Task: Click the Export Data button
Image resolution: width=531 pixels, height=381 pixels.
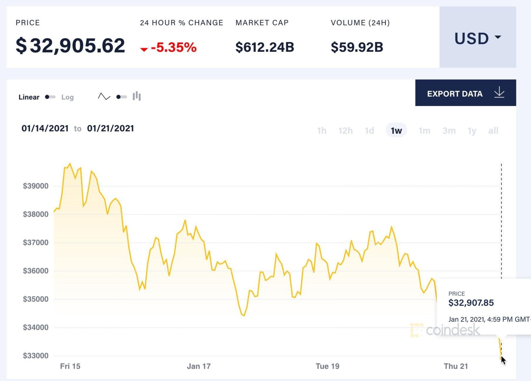Action: pos(455,94)
